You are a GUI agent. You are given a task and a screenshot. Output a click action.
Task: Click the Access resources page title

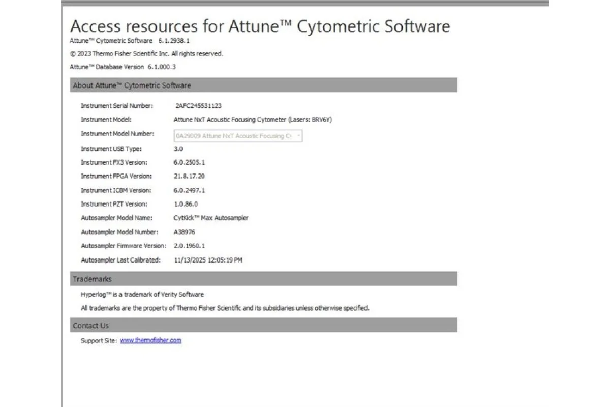260,26
